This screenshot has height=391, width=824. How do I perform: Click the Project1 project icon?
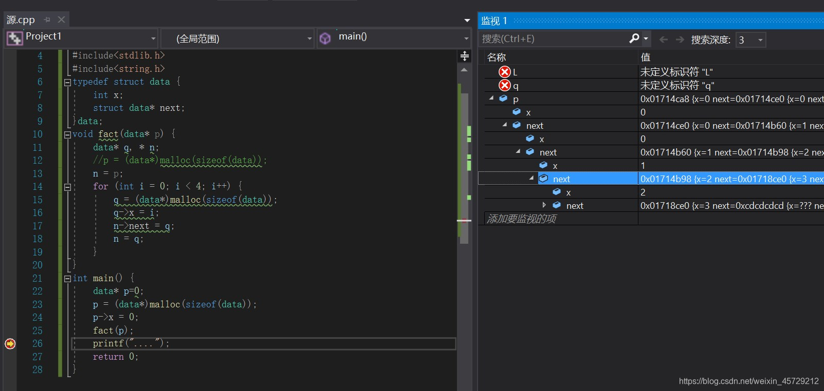14,38
